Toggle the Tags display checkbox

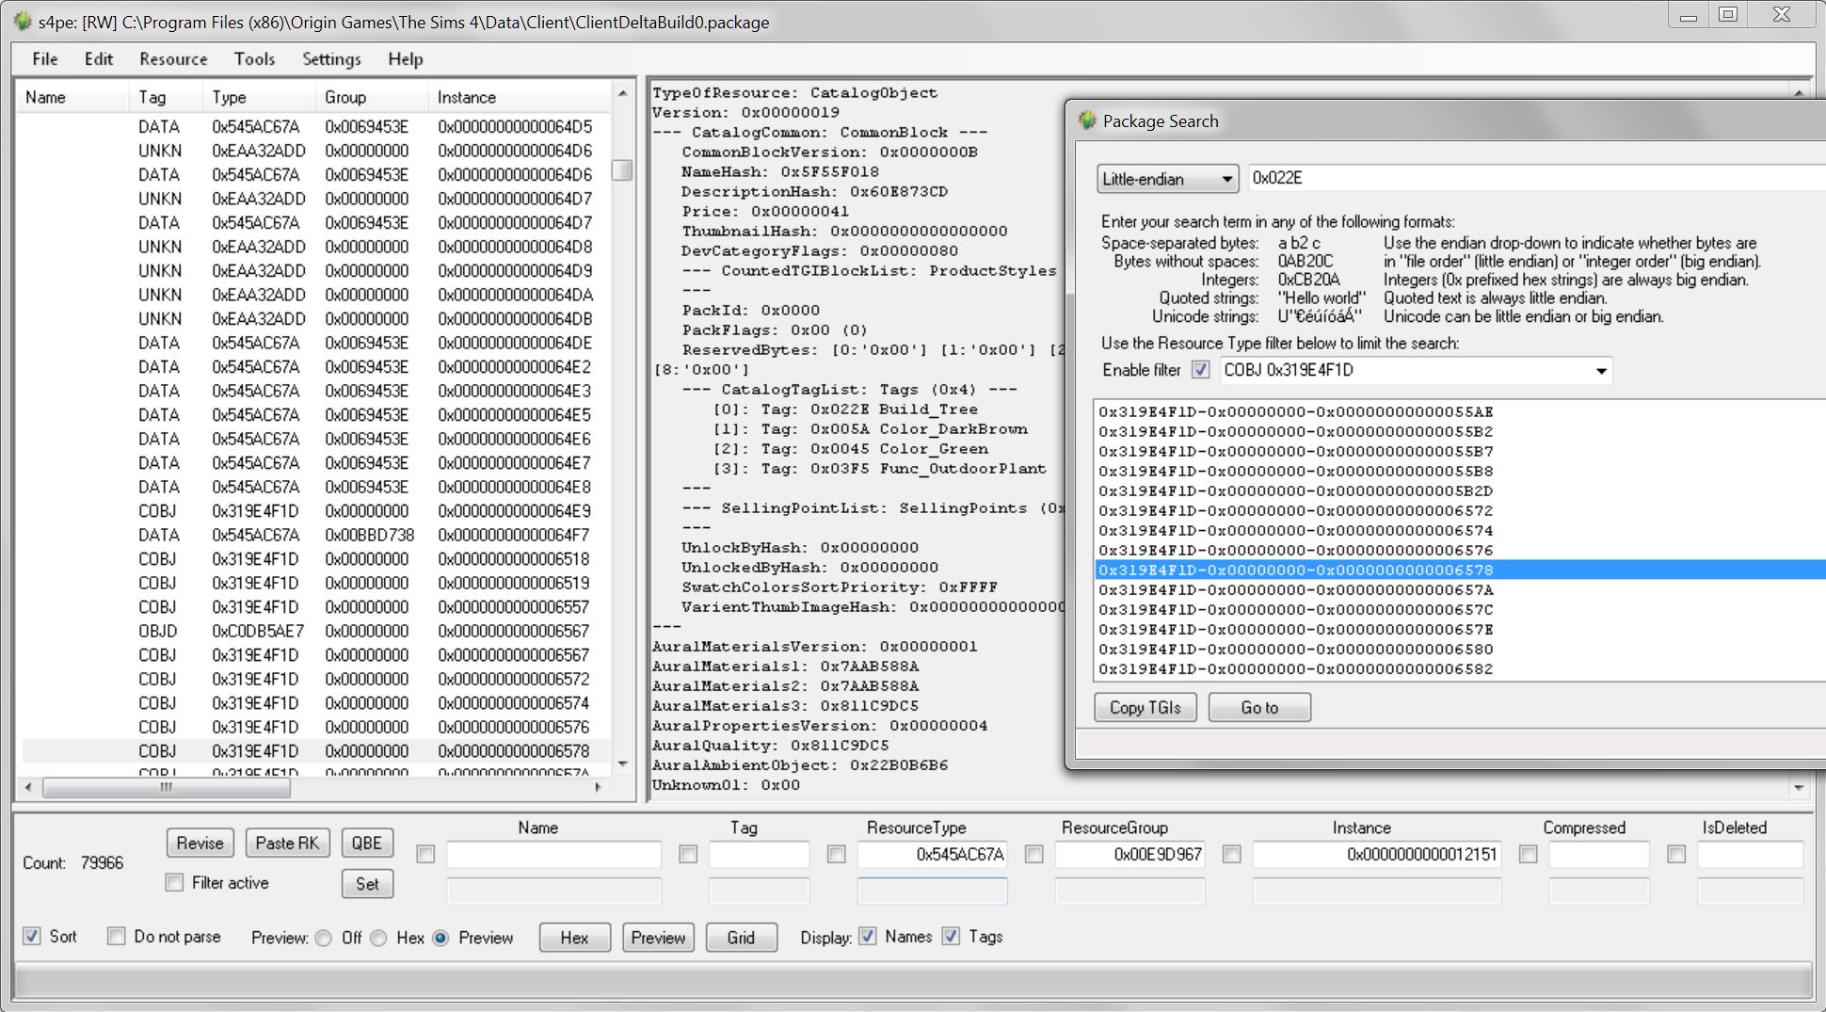tap(951, 936)
